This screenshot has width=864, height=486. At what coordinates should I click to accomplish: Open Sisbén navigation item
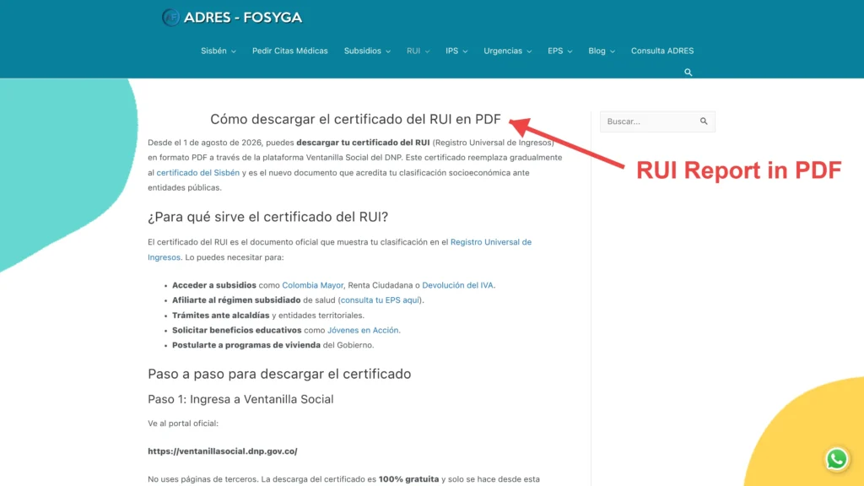point(213,51)
